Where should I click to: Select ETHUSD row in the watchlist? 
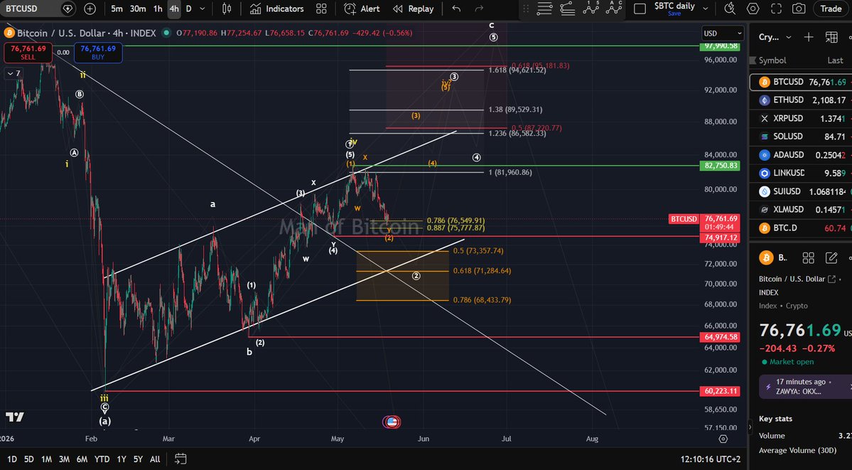click(801, 100)
